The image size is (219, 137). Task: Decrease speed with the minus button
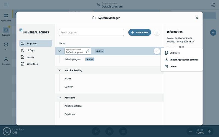[x=190, y=131]
